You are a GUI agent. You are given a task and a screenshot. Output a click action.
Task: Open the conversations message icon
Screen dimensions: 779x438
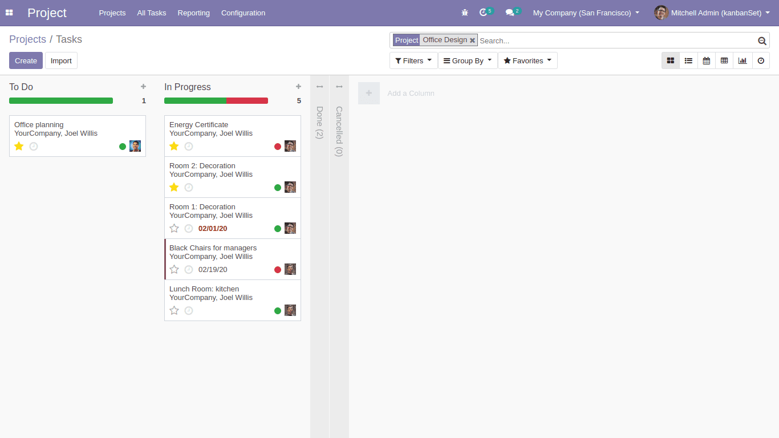(x=510, y=13)
